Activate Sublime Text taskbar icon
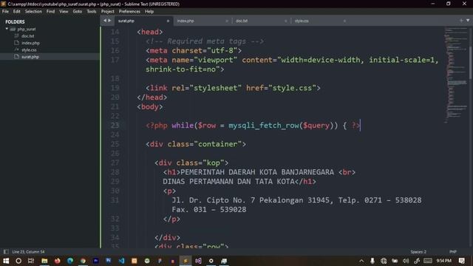This screenshot has width=473, height=266. [186, 261]
